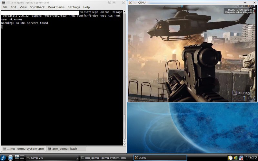The width and height of the screenshot is (258, 161).
Task: Click the terminal scrollbar handle
Action: point(124,127)
